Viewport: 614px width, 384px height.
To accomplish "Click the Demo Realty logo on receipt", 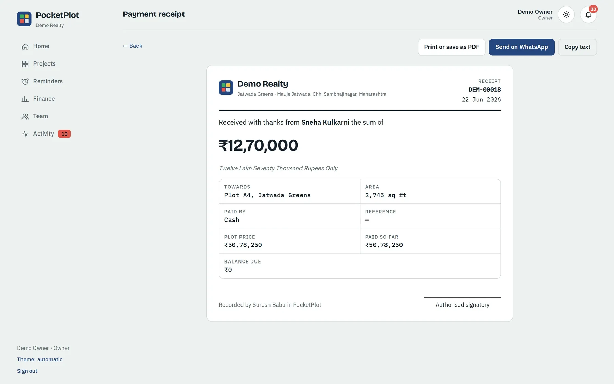I will (226, 87).
